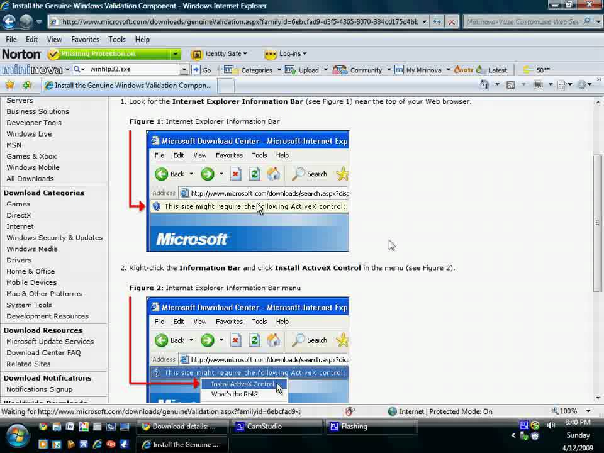Click the IE search box field

click(522, 21)
